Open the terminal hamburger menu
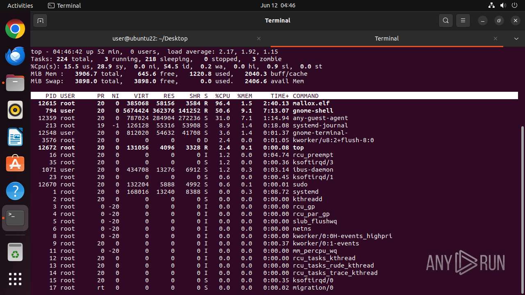Image resolution: width=525 pixels, height=295 pixels. 463,20
